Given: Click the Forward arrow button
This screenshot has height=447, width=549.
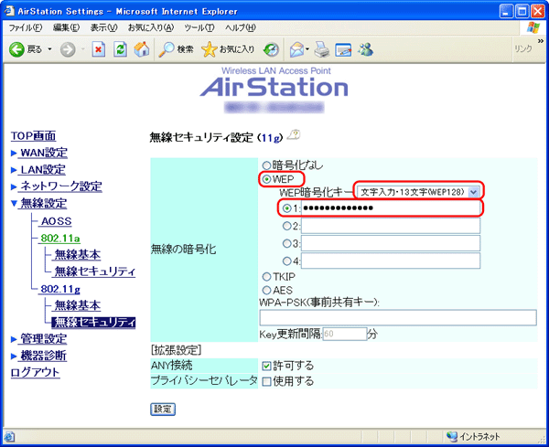Looking at the screenshot, I should point(68,49).
